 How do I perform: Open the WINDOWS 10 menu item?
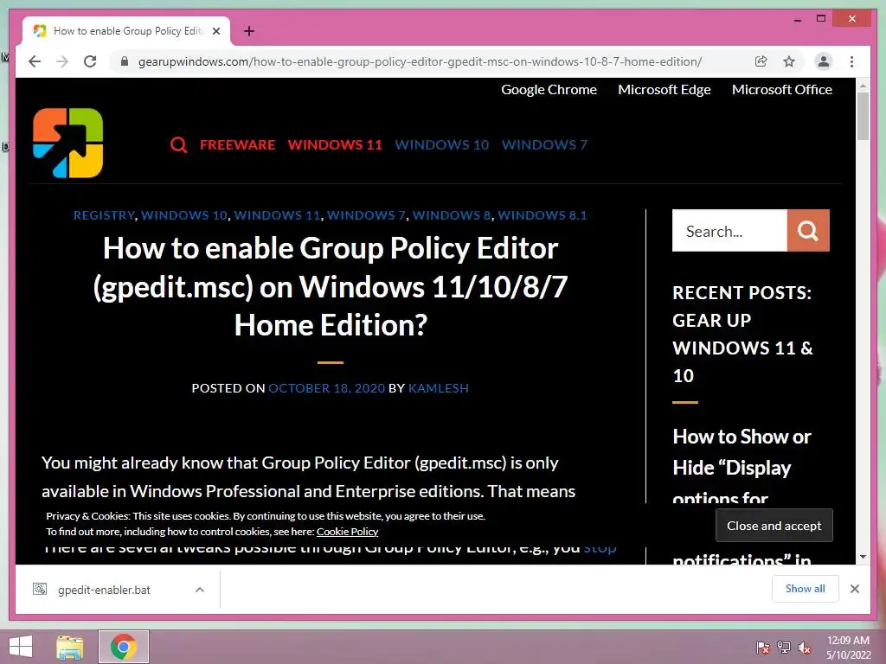coord(442,144)
